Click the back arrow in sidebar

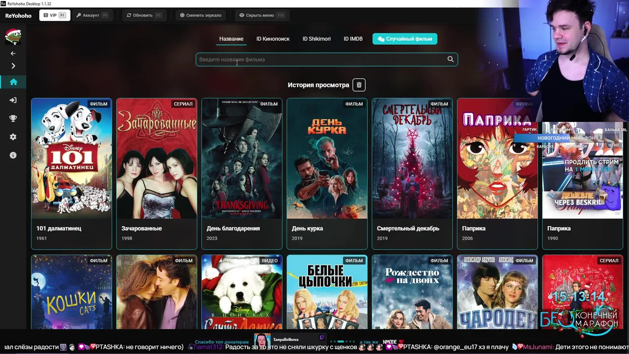[13, 53]
